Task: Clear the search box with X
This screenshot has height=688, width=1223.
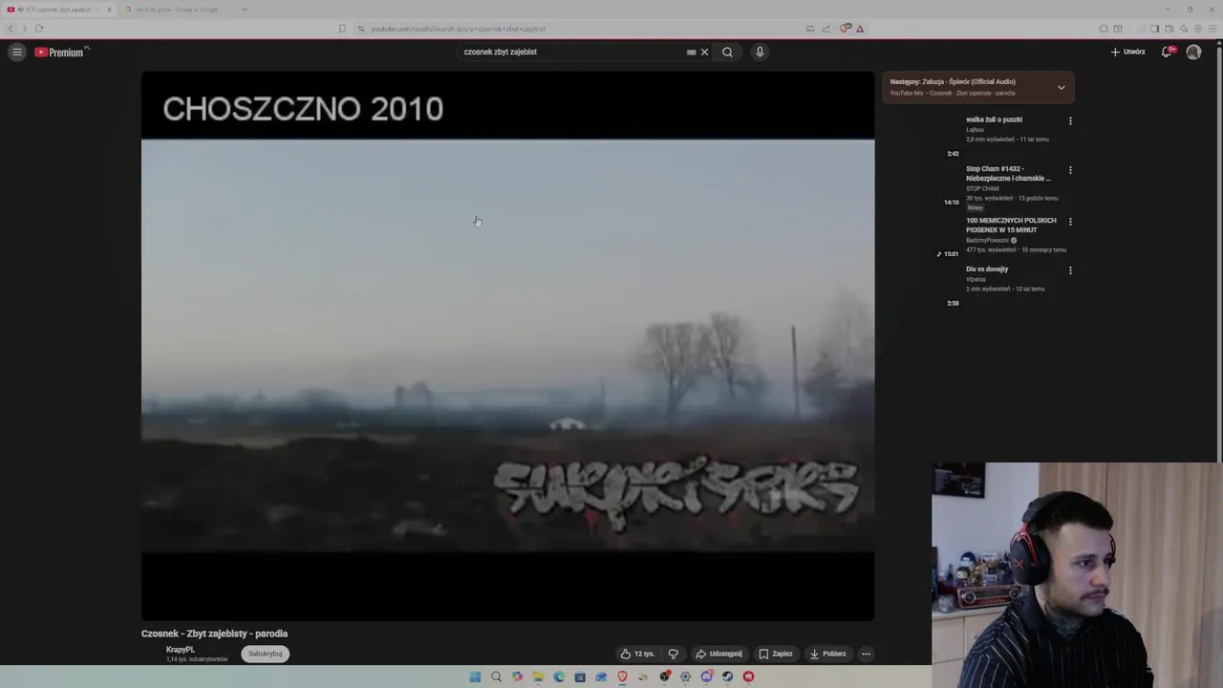Action: 705,53
